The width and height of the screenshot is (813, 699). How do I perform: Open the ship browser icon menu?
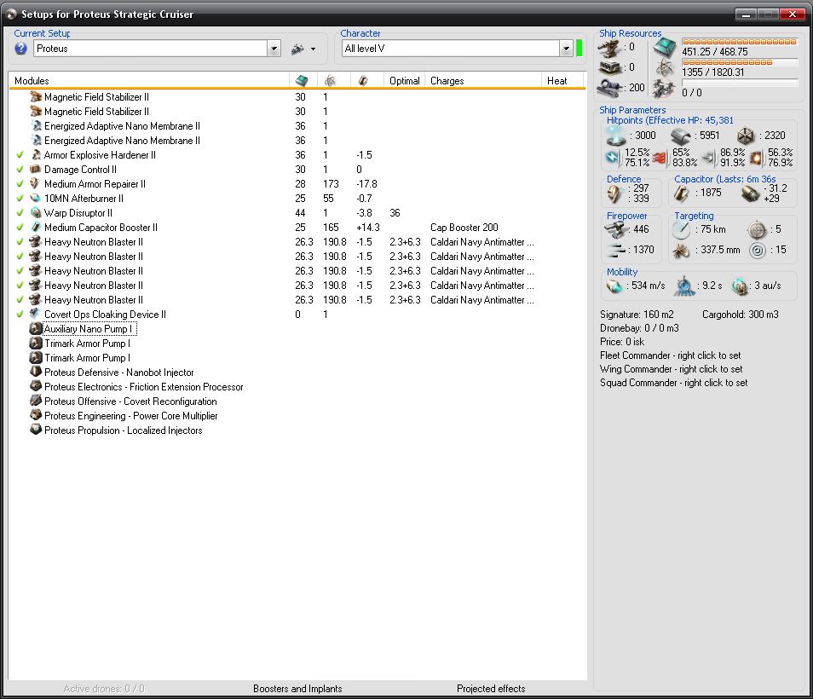click(297, 49)
